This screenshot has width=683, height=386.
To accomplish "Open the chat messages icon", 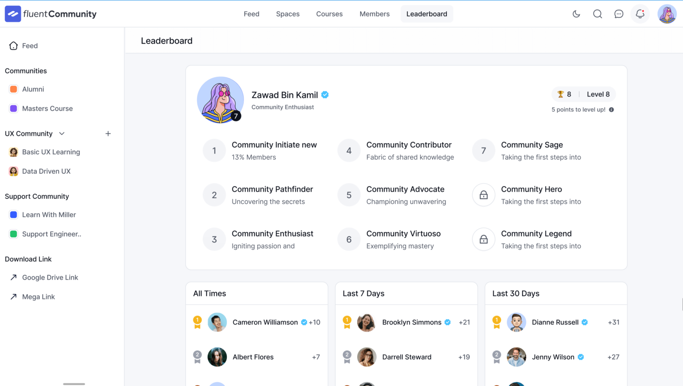I will 619,14.
